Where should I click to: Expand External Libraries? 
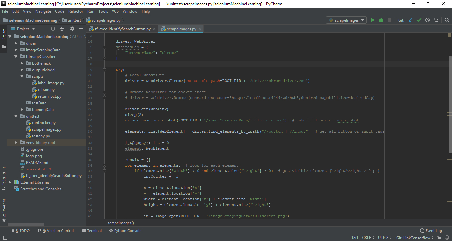point(10,182)
